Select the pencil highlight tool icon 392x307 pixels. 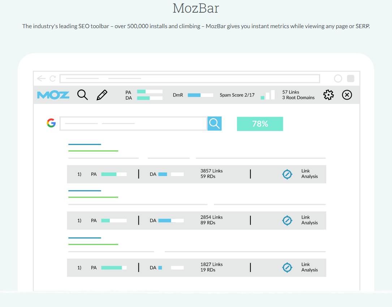[x=102, y=95]
